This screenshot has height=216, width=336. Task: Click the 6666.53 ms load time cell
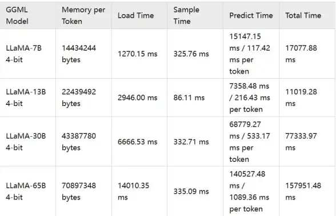139,142
